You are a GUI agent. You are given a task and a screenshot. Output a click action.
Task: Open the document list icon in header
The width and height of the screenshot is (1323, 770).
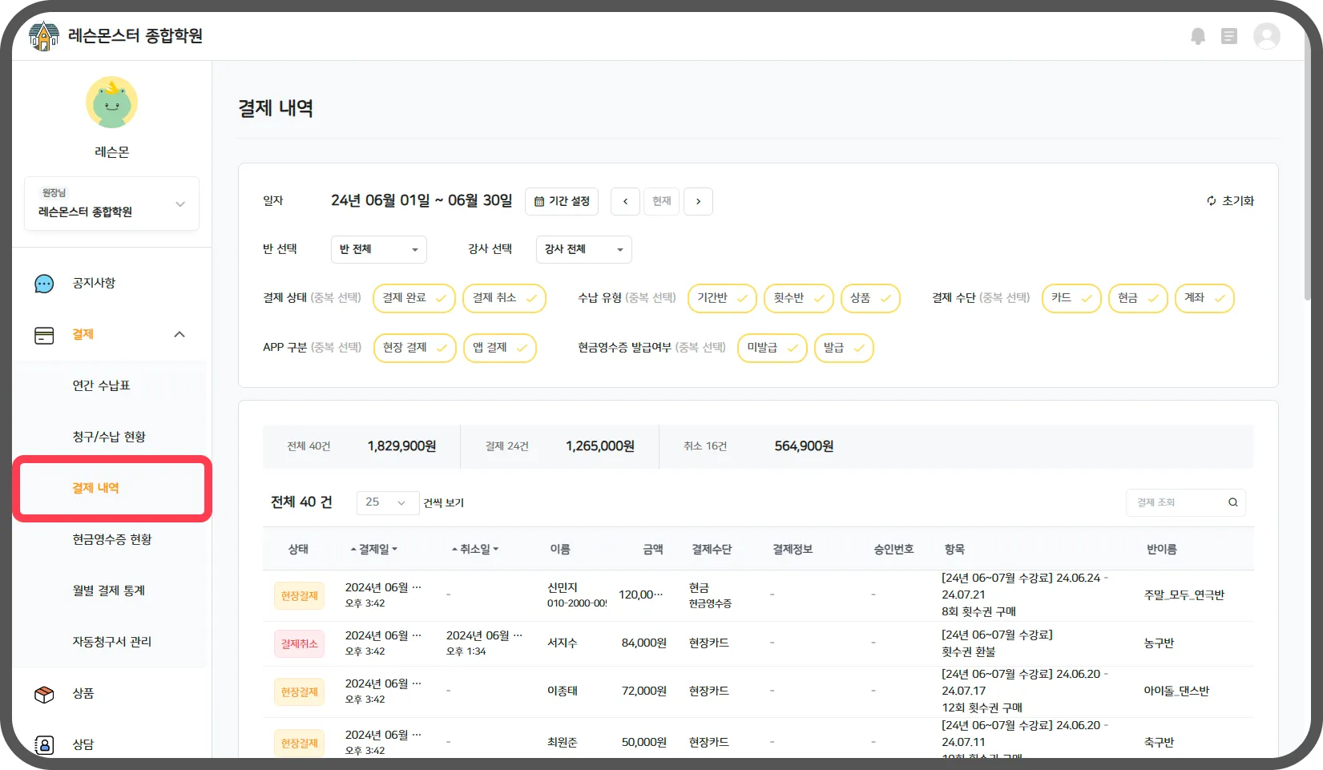1229,36
